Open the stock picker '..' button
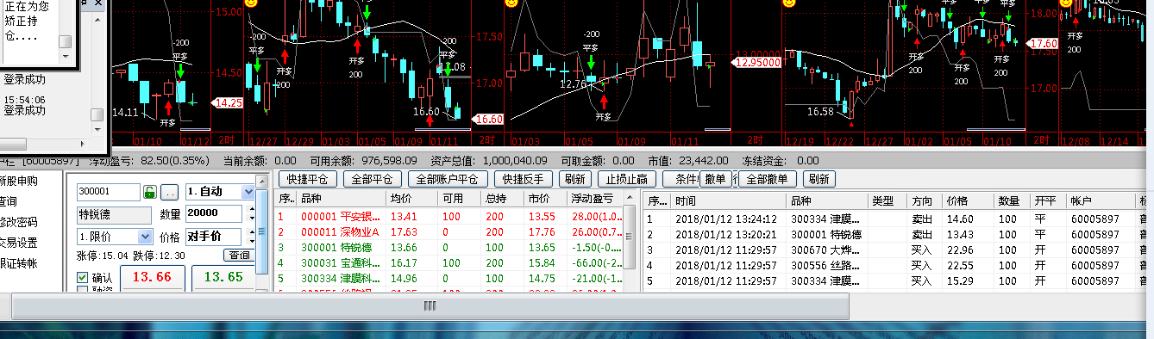 170,192
